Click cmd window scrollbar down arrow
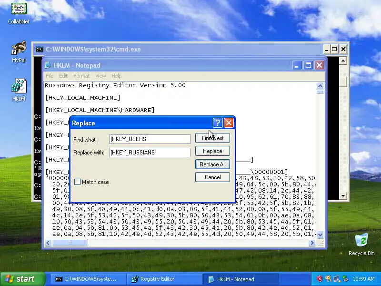This screenshot has width=381, height=286. pos(343,196)
